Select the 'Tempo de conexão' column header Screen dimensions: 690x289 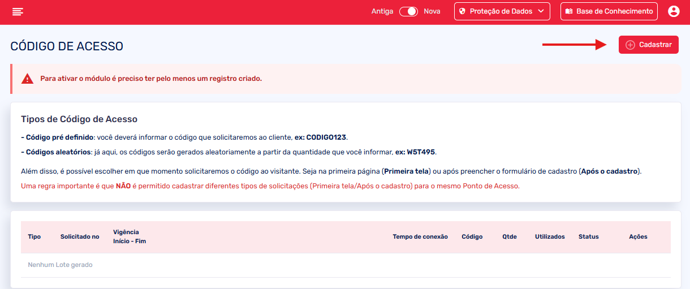pos(420,236)
